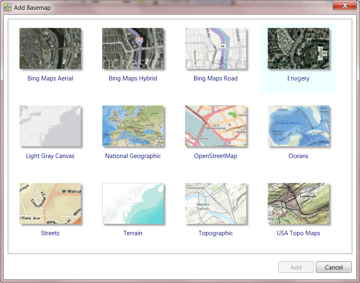This screenshot has width=360, height=283.
Task: Close the Add Basemap window
Action: tap(344, 5)
